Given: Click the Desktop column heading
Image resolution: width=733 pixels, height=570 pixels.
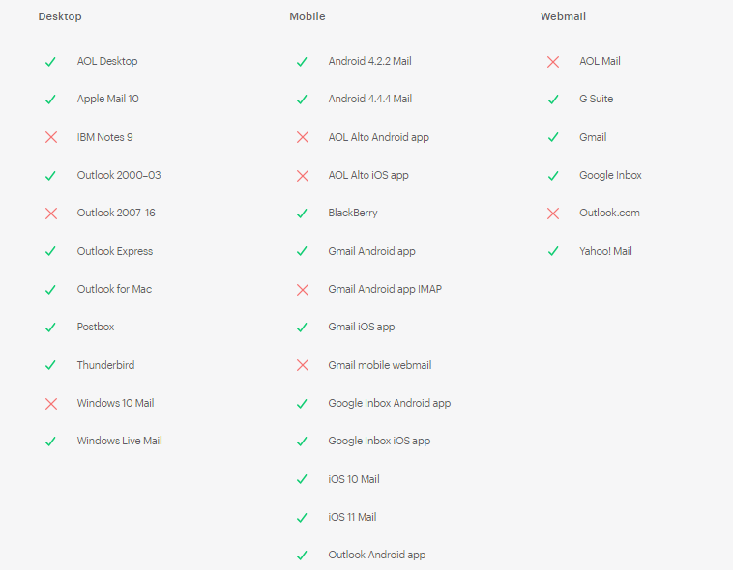Looking at the screenshot, I should tap(60, 16).
